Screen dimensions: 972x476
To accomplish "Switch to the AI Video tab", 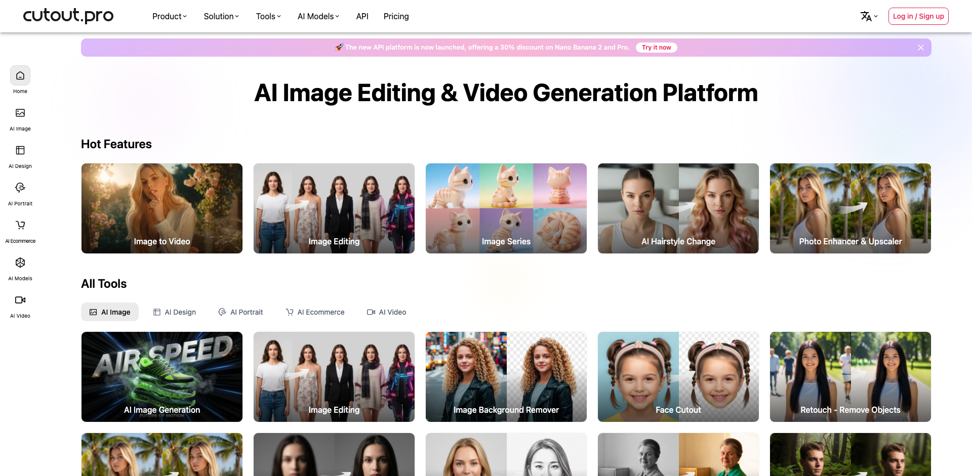I will click(386, 313).
